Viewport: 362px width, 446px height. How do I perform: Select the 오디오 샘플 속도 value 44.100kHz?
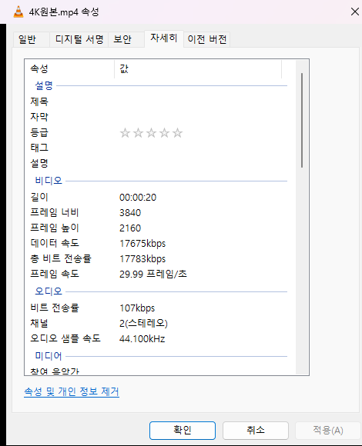pyautogui.click(x=142, y=339)
